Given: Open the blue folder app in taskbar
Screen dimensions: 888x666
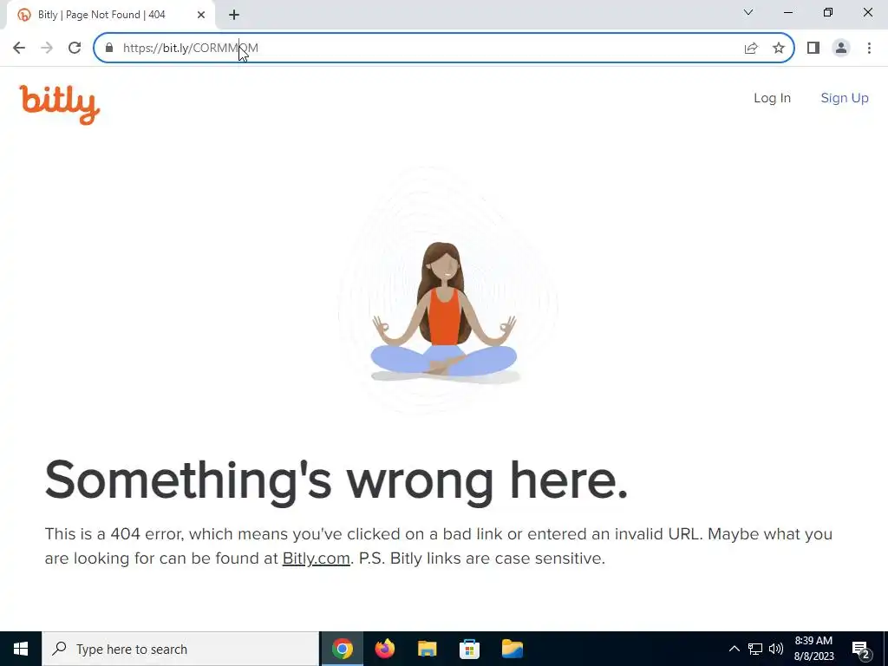Looking at the screenshot, I should click(x=512, y=649).
